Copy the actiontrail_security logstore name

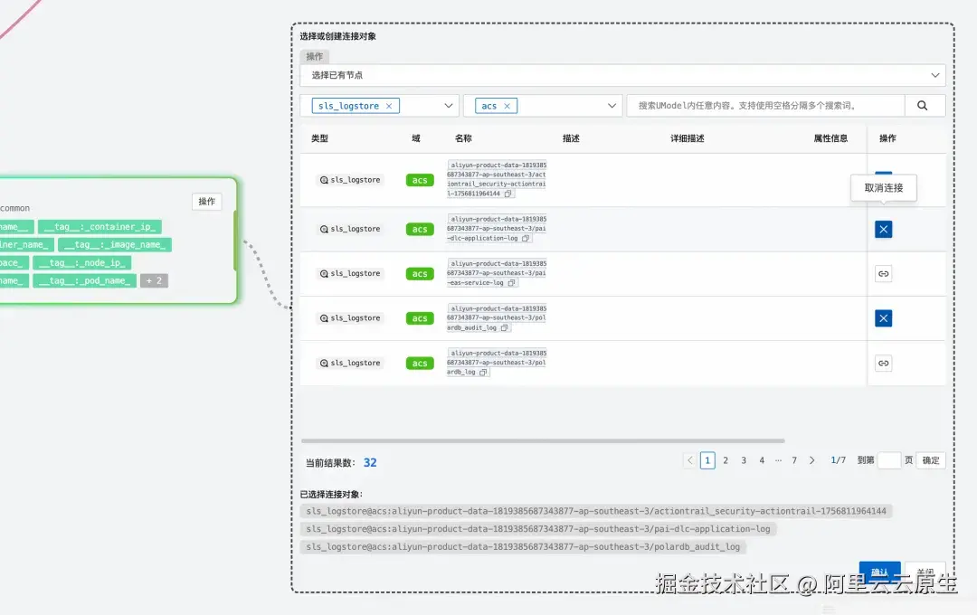pos(508,194)
